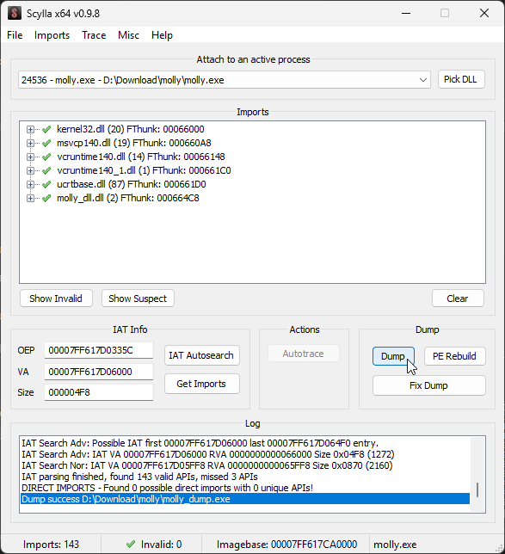Click the green checkmark in the Invalid status
This screenshot has width=505, height=554.
tap(131, 544)
